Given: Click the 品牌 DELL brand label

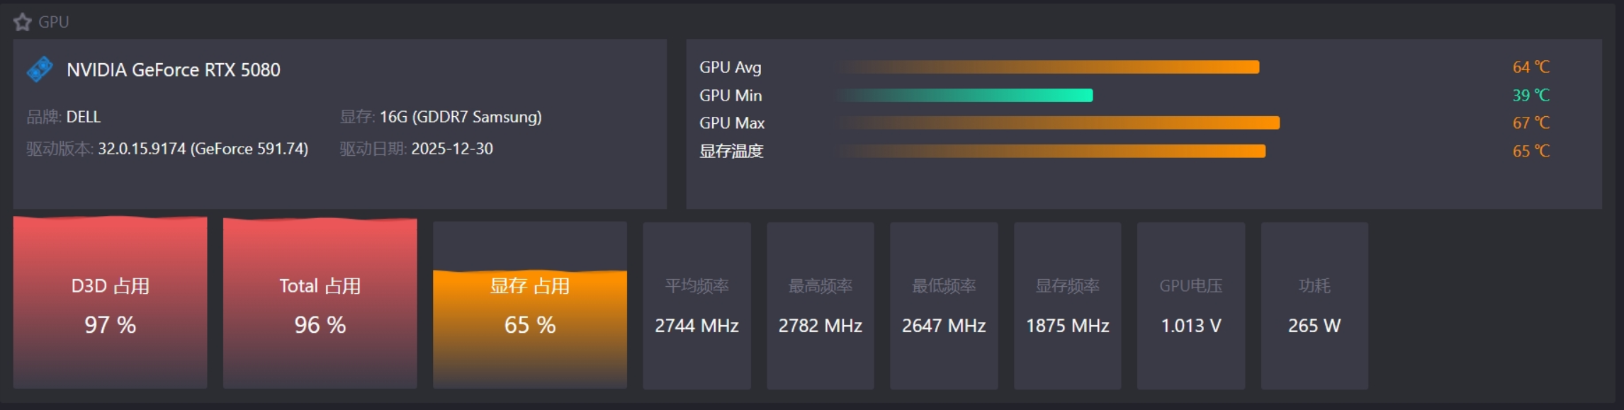Looking at the screenshot, I should (64, 117).
